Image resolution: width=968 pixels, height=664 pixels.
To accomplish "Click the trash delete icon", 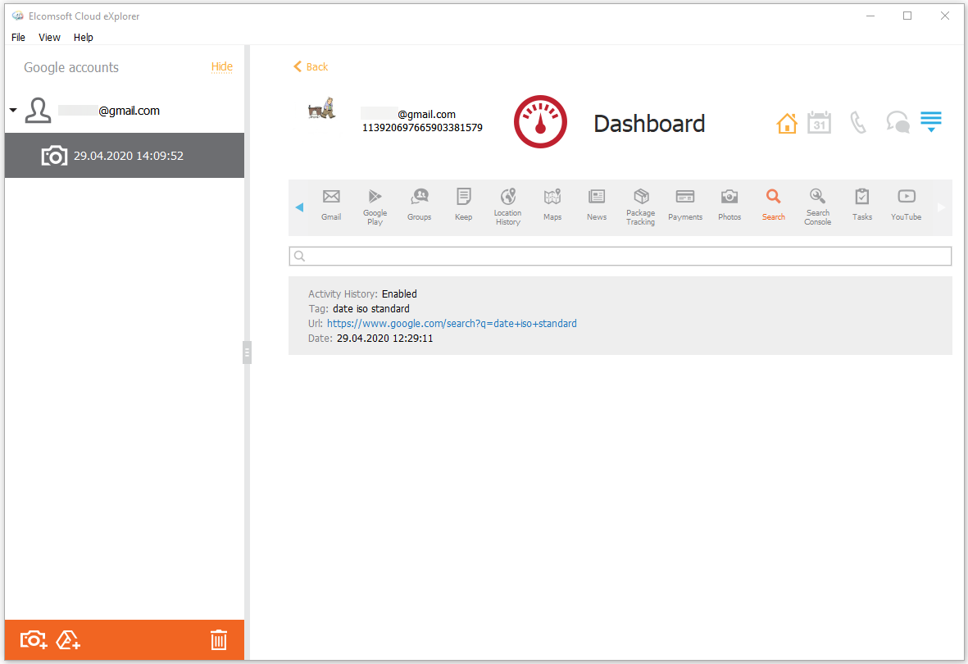I will (219, 639).
